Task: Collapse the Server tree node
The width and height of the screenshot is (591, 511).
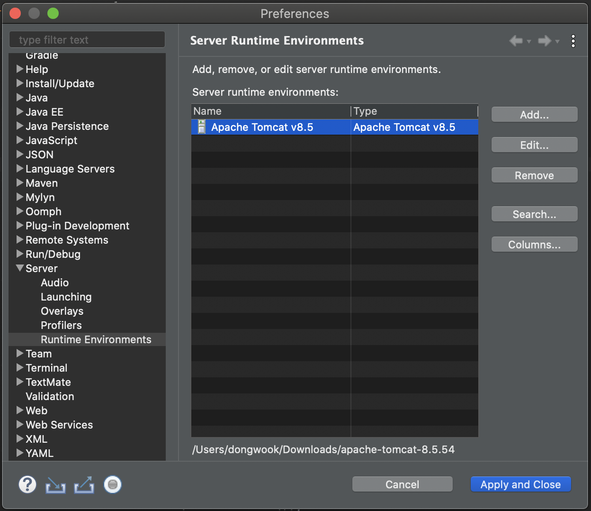Action: click(x=20, y=268)
